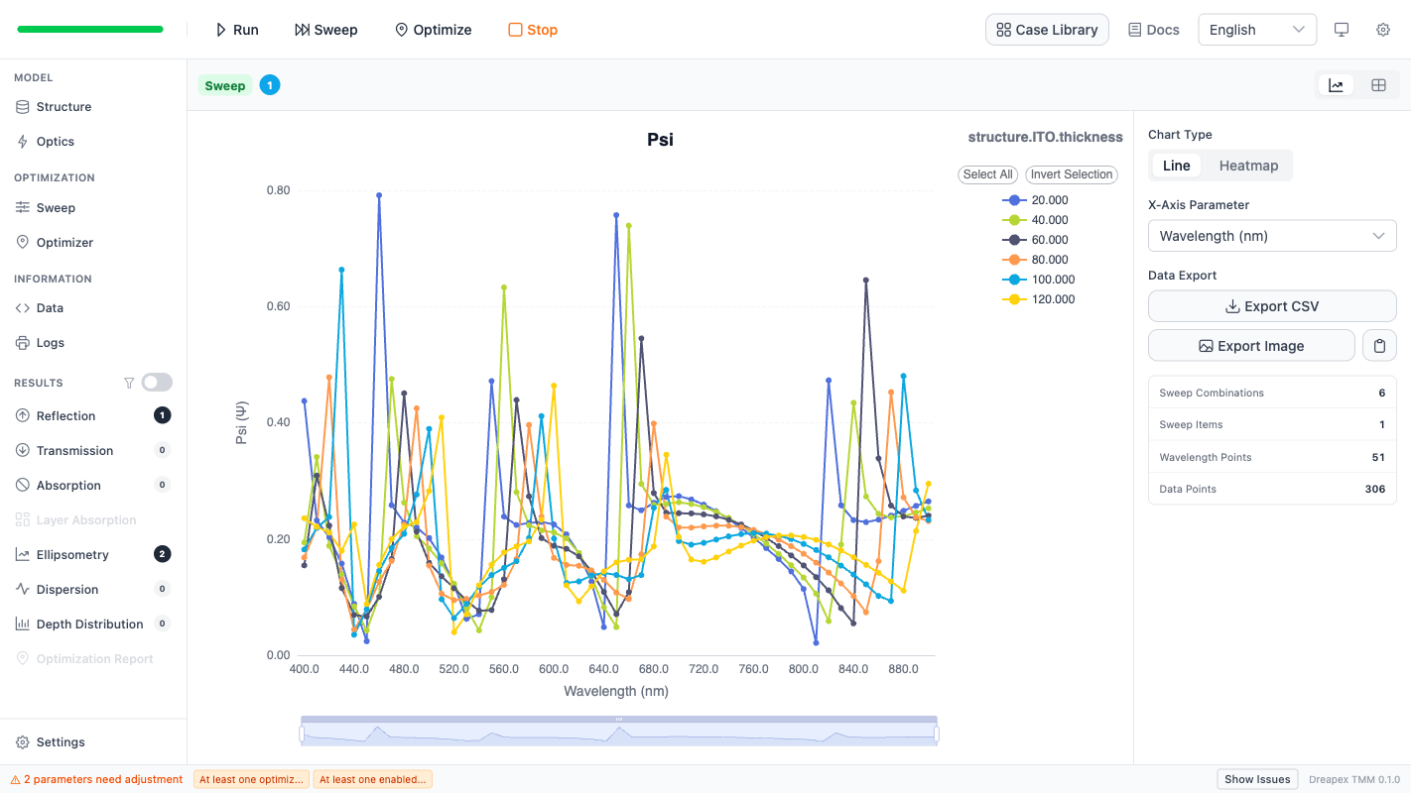Switch chart type to Heatmap
1411x793 pixels.
click(x=1247, y=166)
